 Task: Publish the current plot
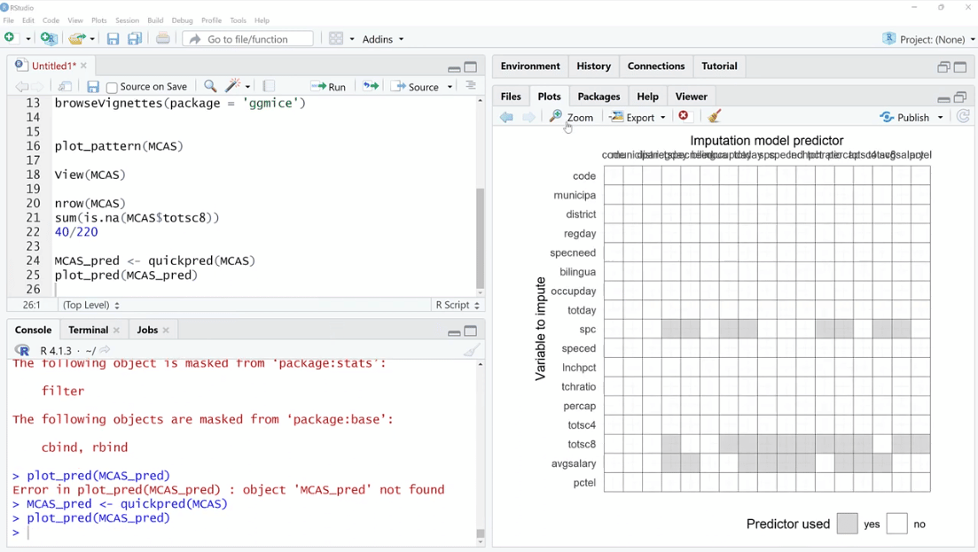[905, 117]
